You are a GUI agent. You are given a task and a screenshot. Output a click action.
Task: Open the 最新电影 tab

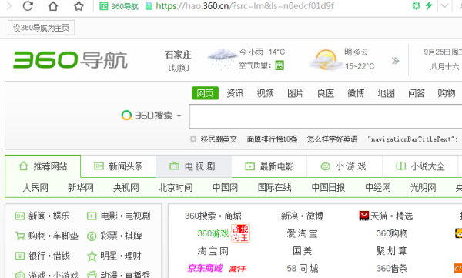pos(269,166)
